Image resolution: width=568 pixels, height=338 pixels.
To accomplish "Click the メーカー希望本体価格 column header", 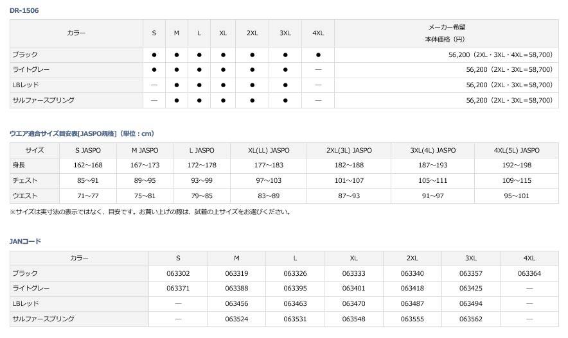I will (447, 33).
